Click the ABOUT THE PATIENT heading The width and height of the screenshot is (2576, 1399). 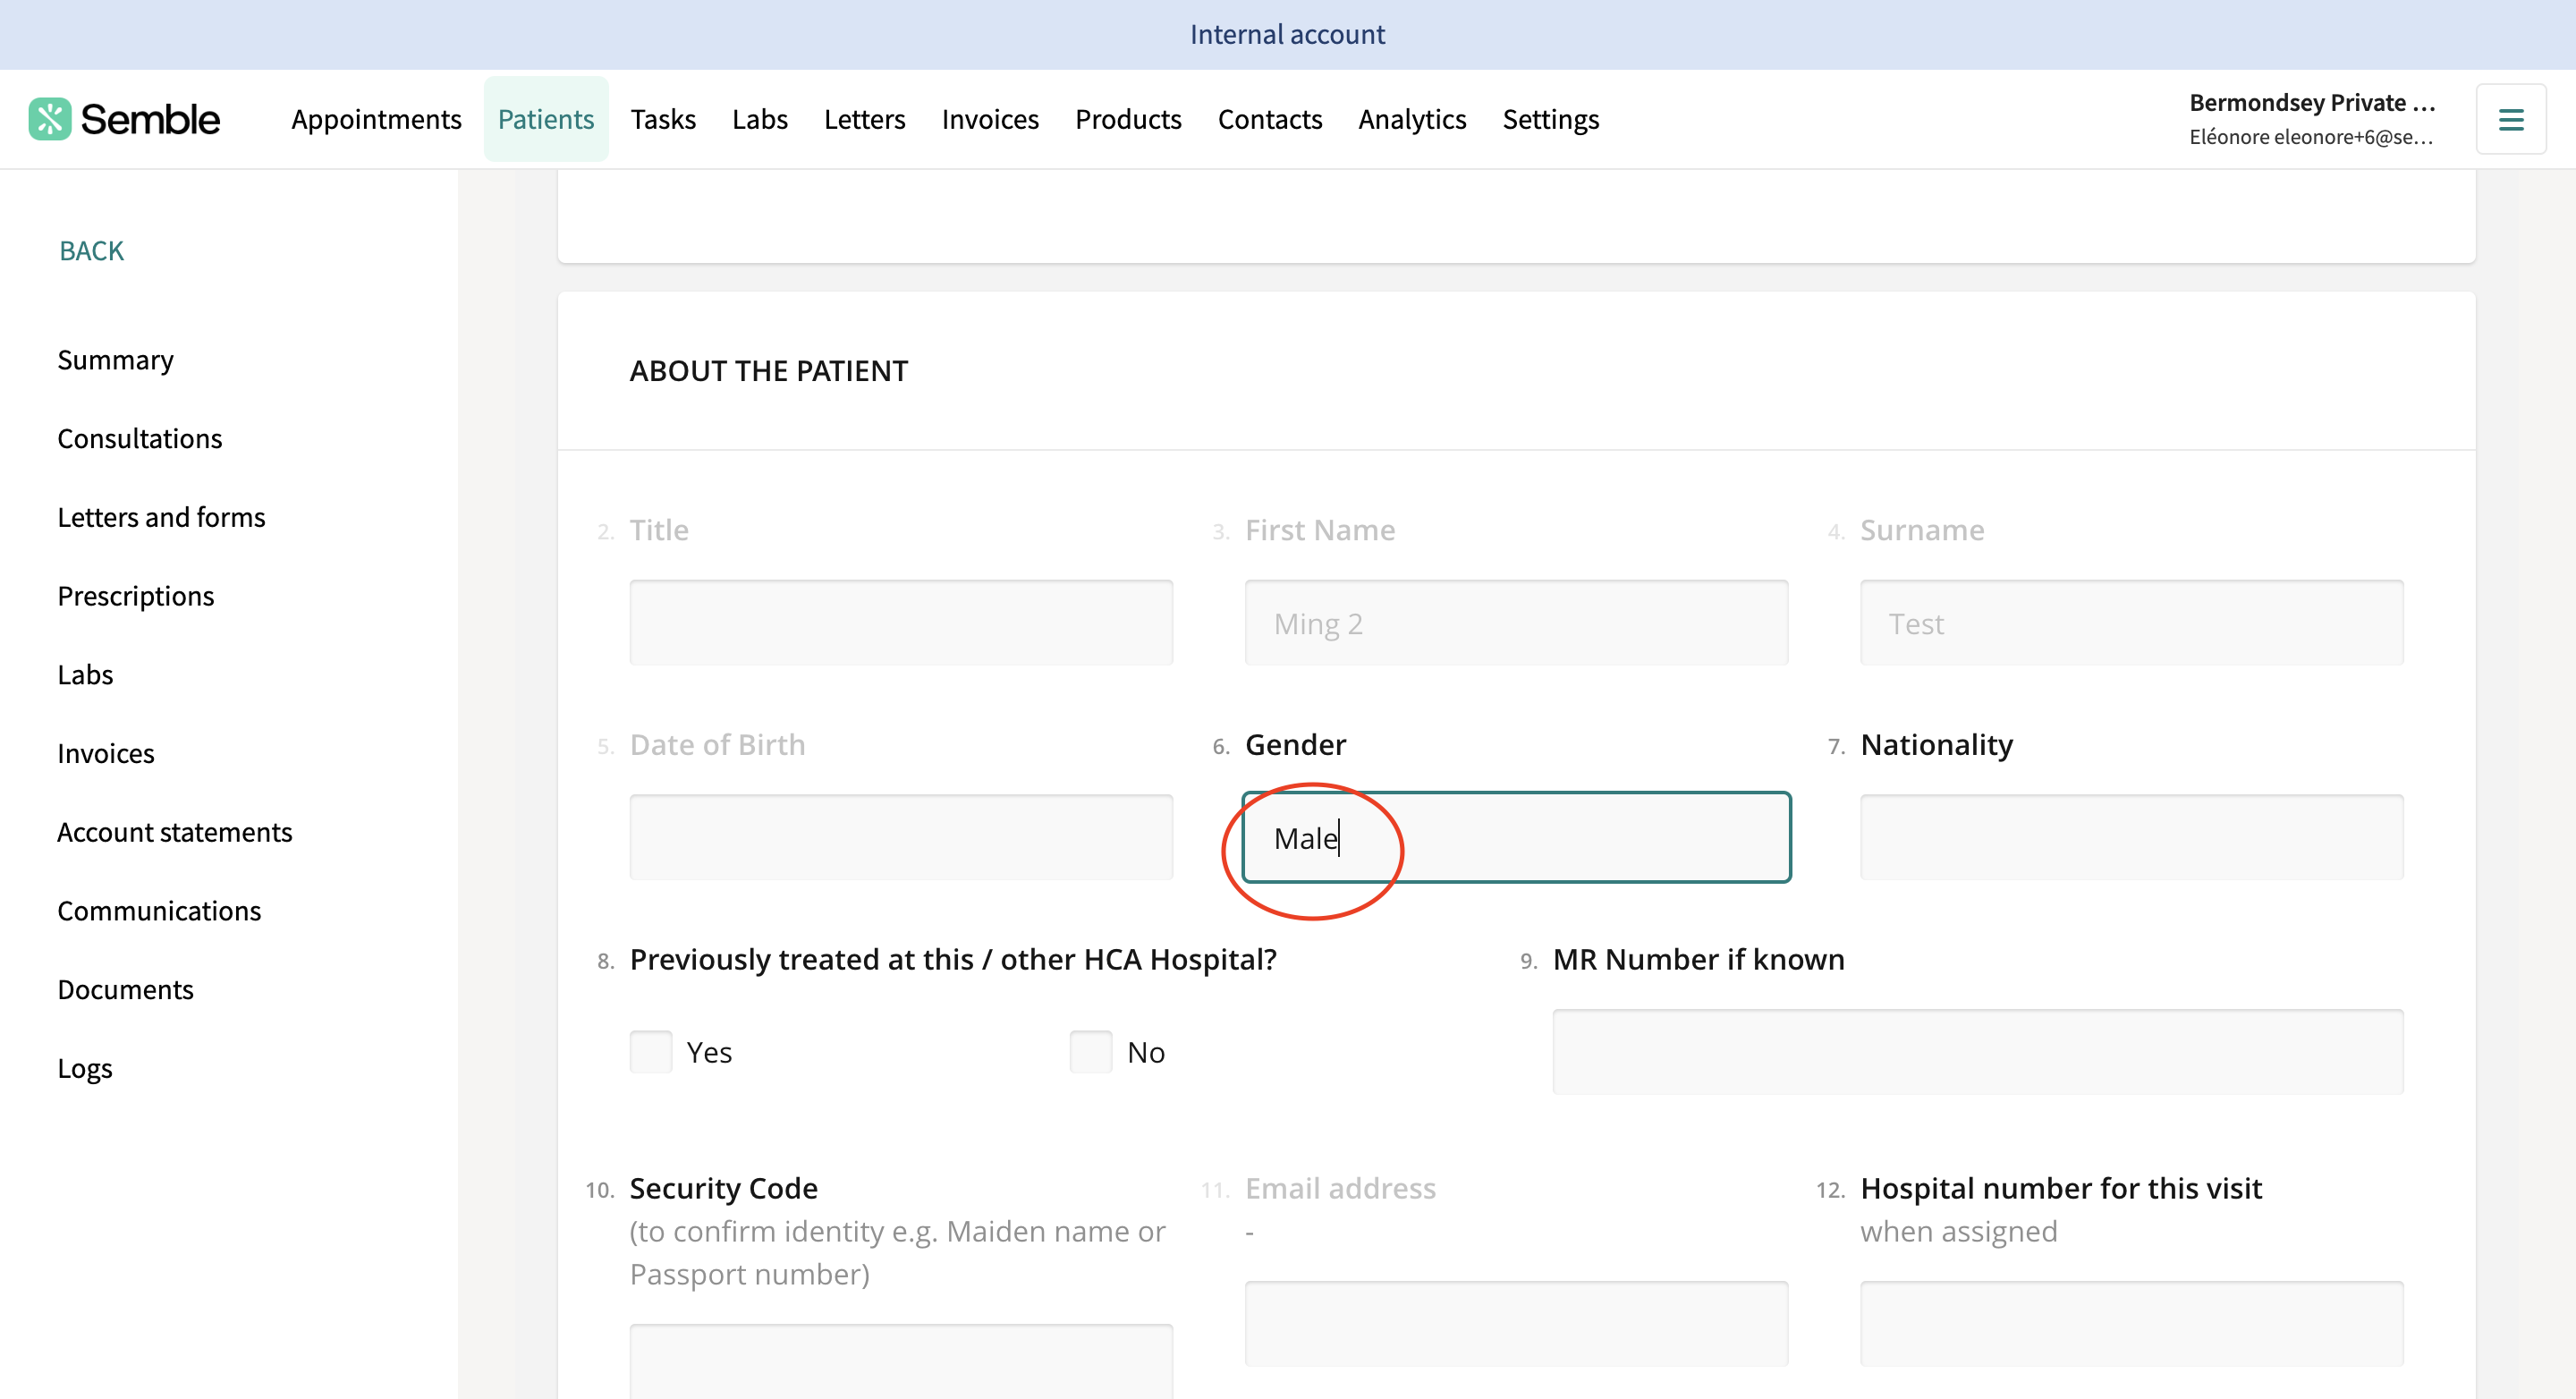point(768,371)
